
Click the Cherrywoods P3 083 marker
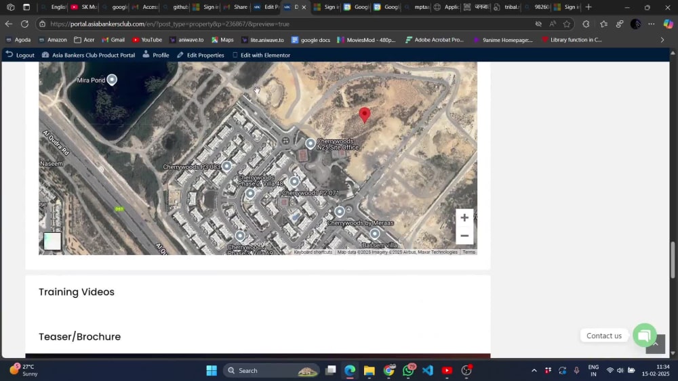click(227, 166)
